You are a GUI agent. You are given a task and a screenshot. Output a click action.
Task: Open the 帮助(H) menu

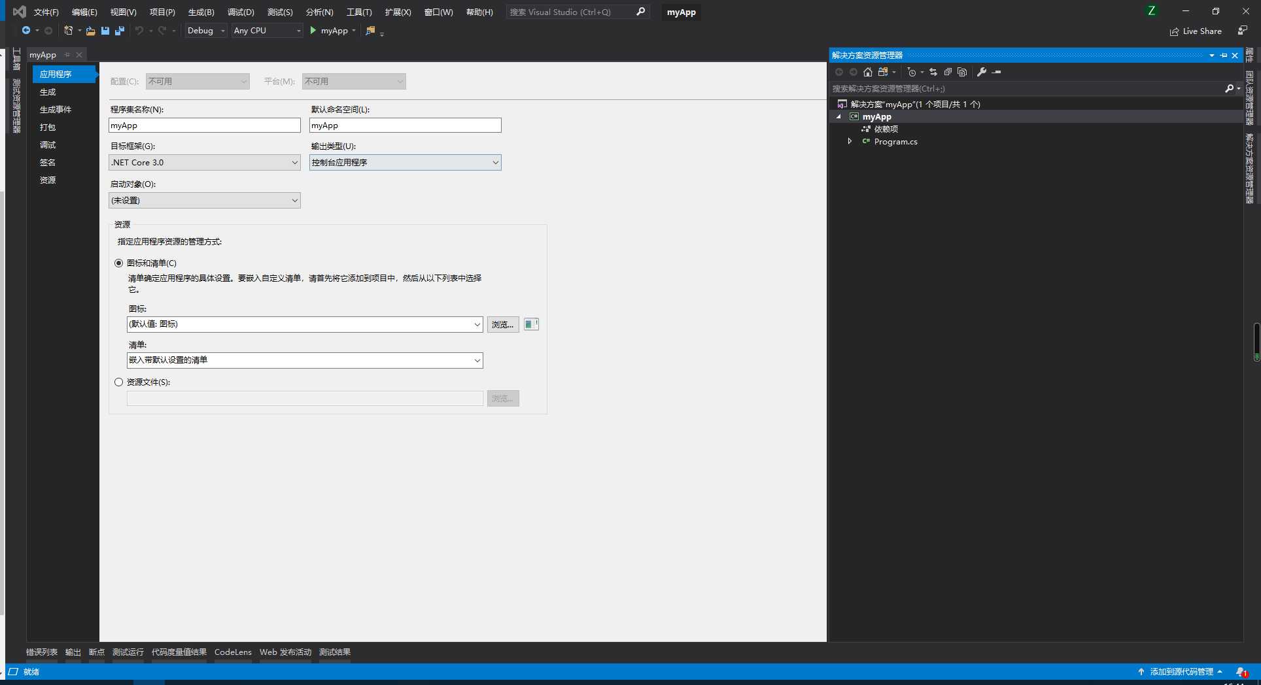point(479,12)
